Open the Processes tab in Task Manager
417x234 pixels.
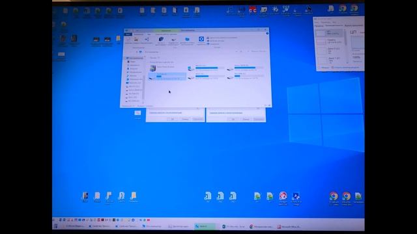click(319, 26)
